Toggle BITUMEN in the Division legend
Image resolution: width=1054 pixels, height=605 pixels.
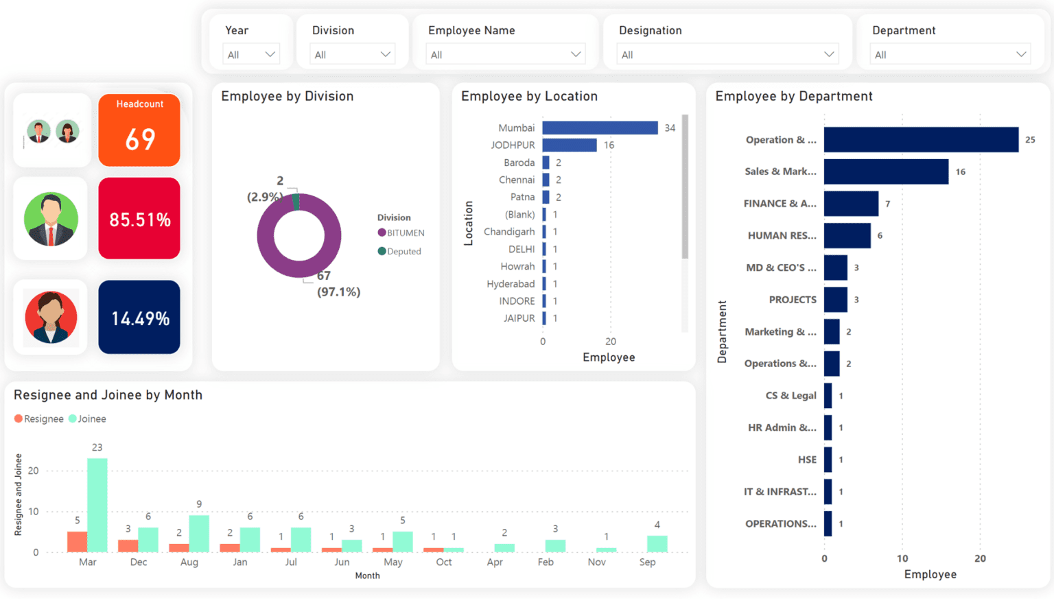(401, 233)
